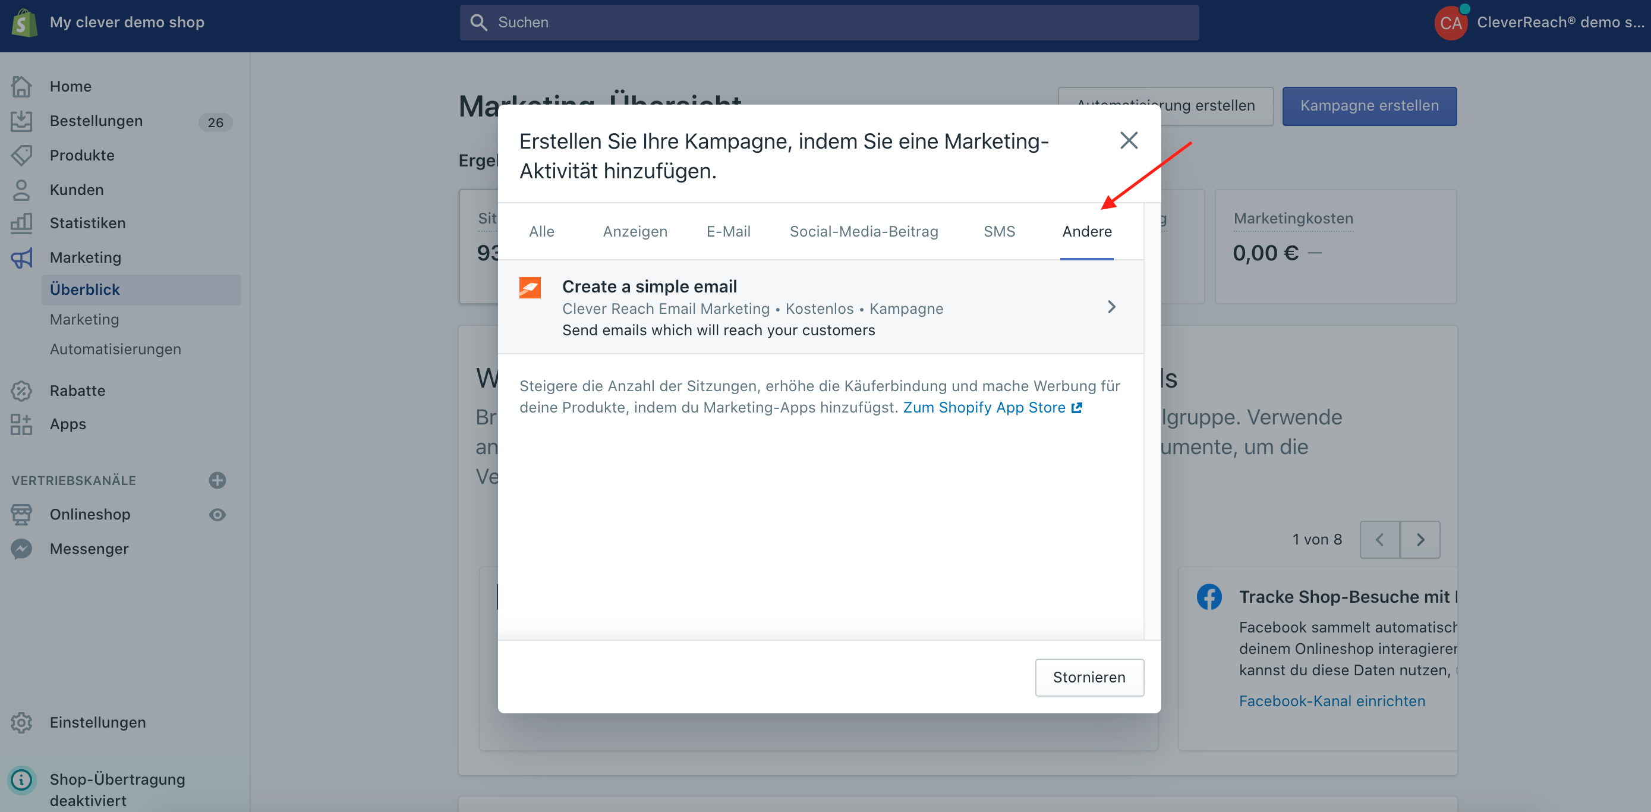Click the Facebook logo icon
The width and height of the screenshot is (1651, 812).
1209,597
